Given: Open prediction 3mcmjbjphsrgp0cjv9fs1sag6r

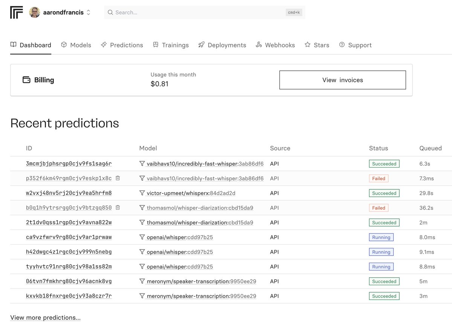Looking at the screenshot, I should (x=69, y=164).
